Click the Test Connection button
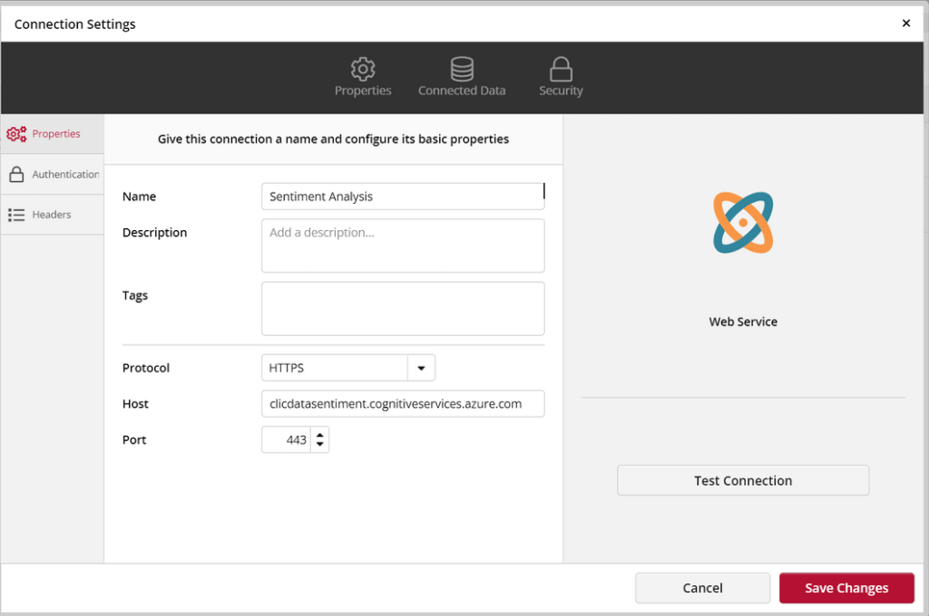The width and height of the screenshot is (929, 616). point(743,480)
